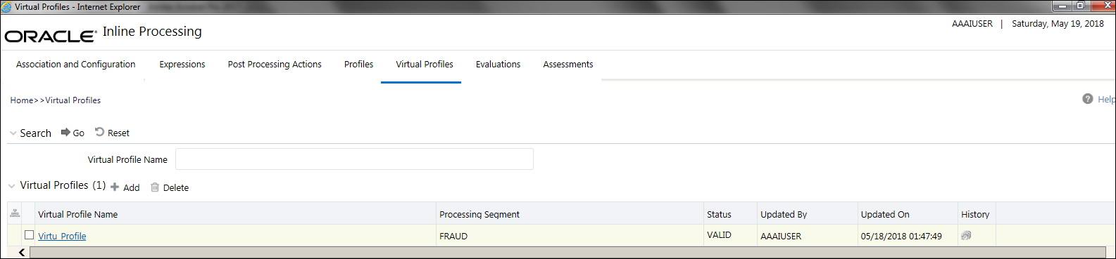
Task: Open the History icon for Virtu_Profile
Action: tap(966, 236)
